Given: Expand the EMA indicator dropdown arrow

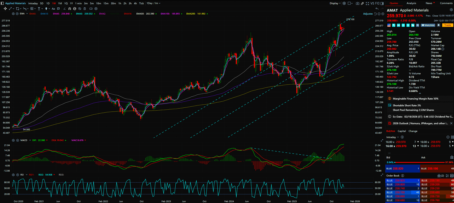Looking at the screenshot, I should point(27,14).
